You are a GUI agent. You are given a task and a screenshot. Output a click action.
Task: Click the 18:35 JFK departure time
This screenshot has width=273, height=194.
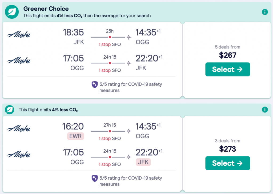[x=73, y=33]
